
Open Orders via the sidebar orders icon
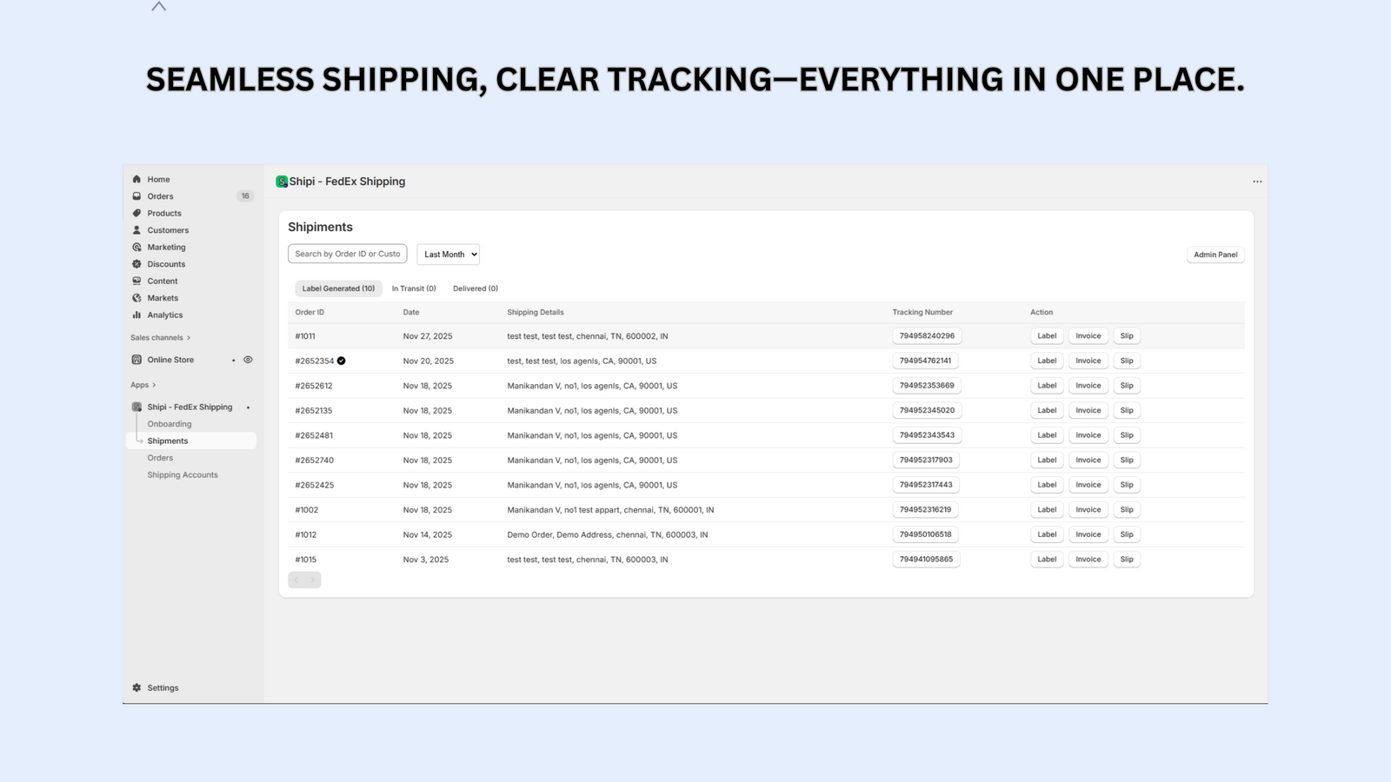click(137, 196)
